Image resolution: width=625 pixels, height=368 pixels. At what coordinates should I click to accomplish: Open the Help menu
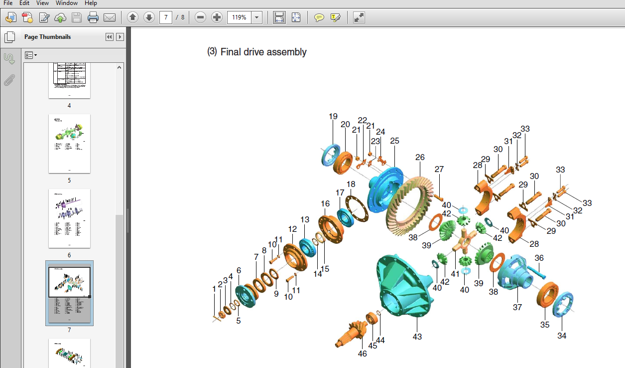point(90,3)
